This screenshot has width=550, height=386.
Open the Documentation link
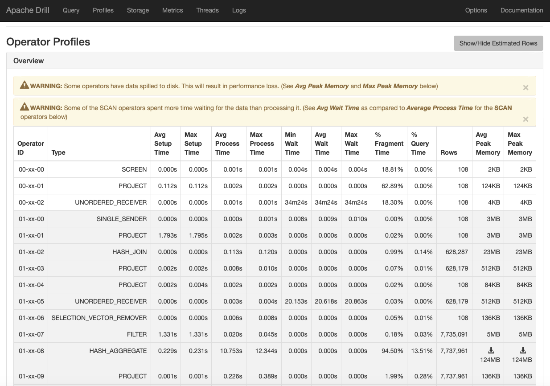tap(521, 10)
